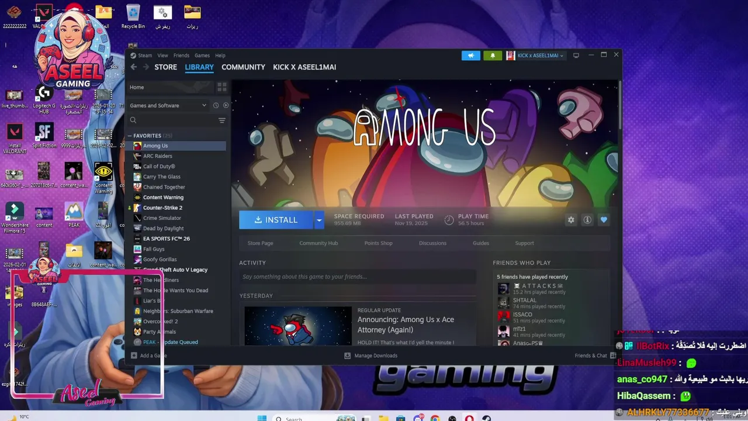Open the Help menu

[220, 56]
